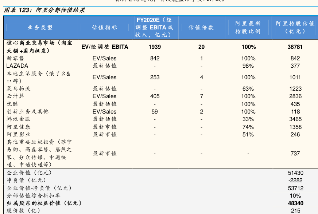Screen dimensions: 318x214
Task: Click the valuation 3465
Action: [x=295, y=119]
